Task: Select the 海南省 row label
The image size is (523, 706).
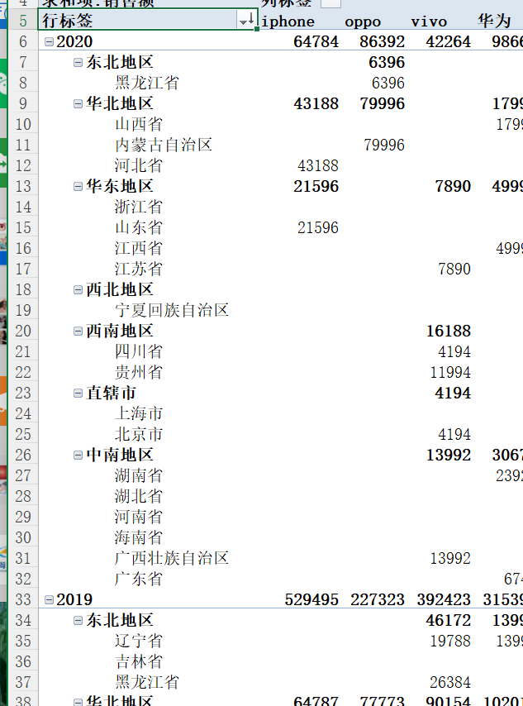Action: 138,537
